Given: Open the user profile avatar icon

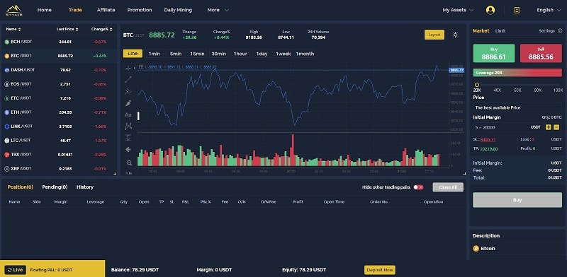Looking at the screenshot, I should [x=490, y=10].
